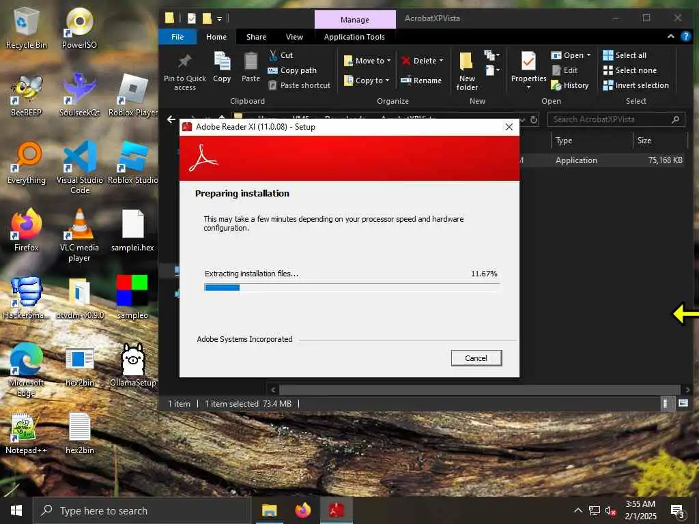Click the Explorer Back arrow

click(x=171, y=119)
